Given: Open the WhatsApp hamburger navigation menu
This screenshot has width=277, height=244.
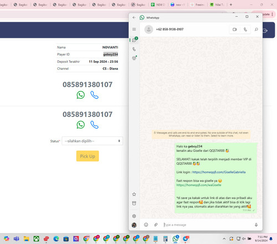Looking at the screenshot, I should (134, 29).
